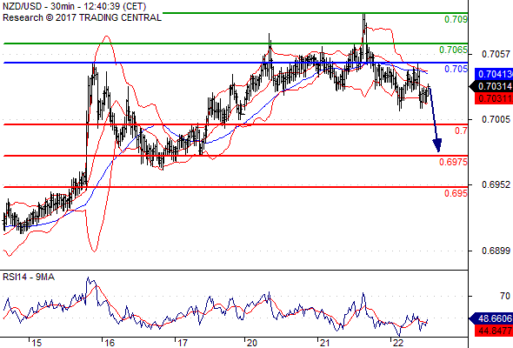Viewport: 513px width, 348px height.
Task: Click the red 0.7 support label
Action: click(461, 130)
